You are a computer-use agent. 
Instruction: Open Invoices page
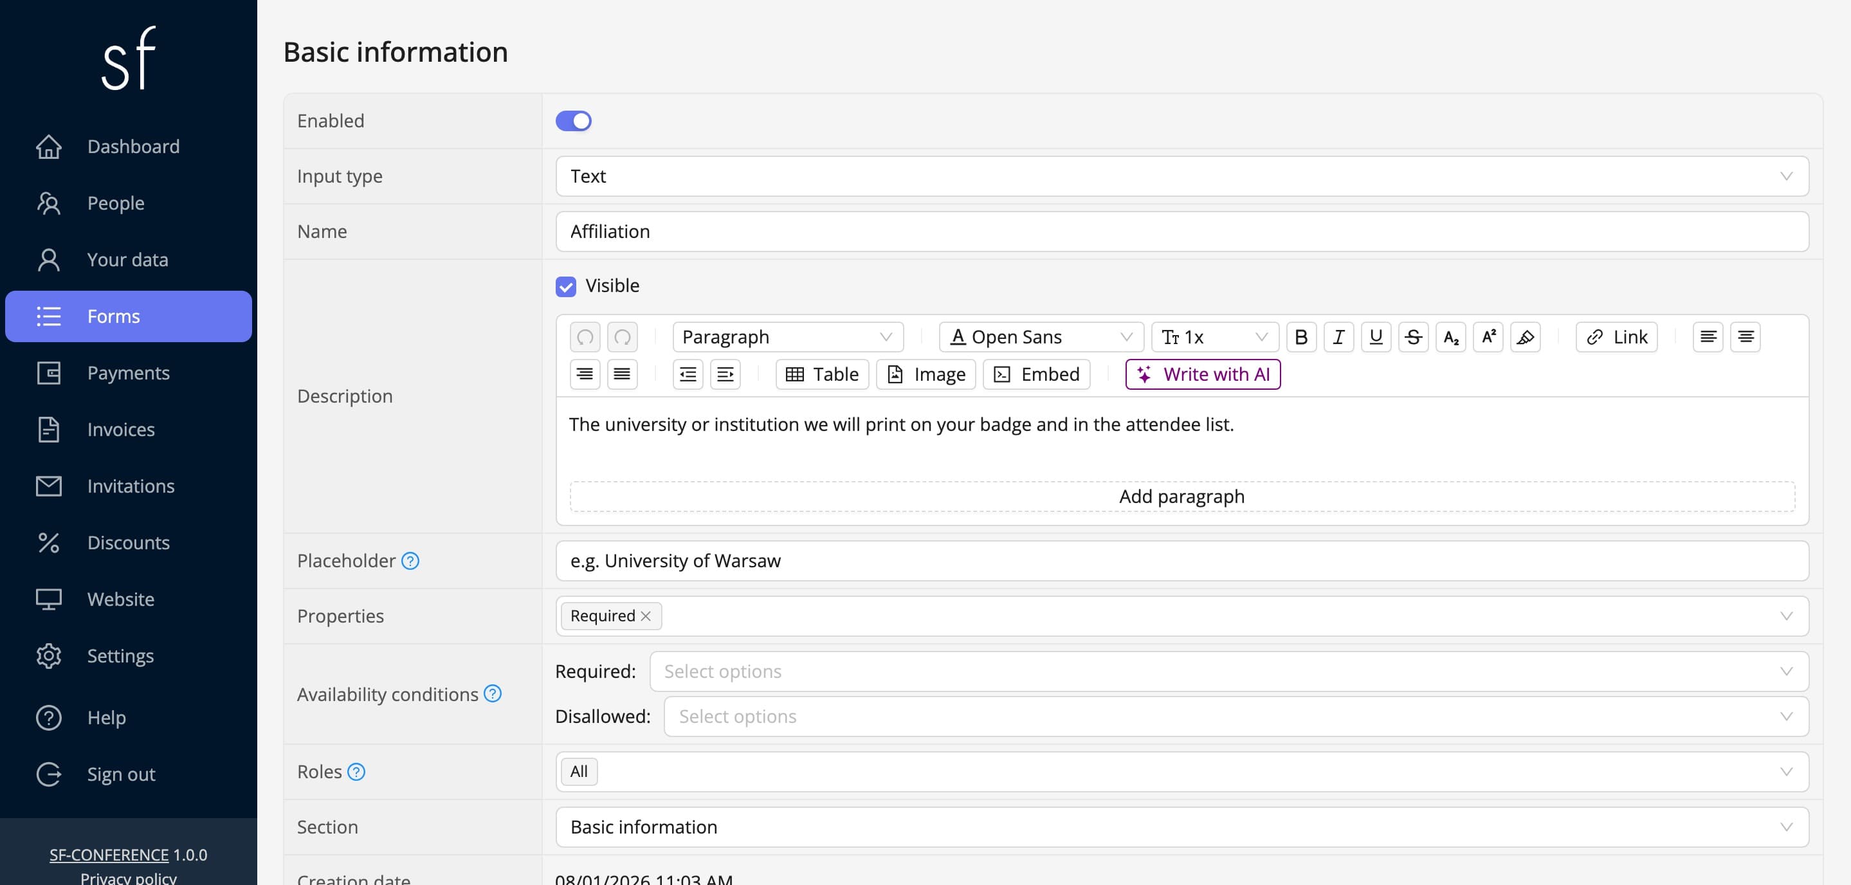pyautogui.click(x=129, y=430)
